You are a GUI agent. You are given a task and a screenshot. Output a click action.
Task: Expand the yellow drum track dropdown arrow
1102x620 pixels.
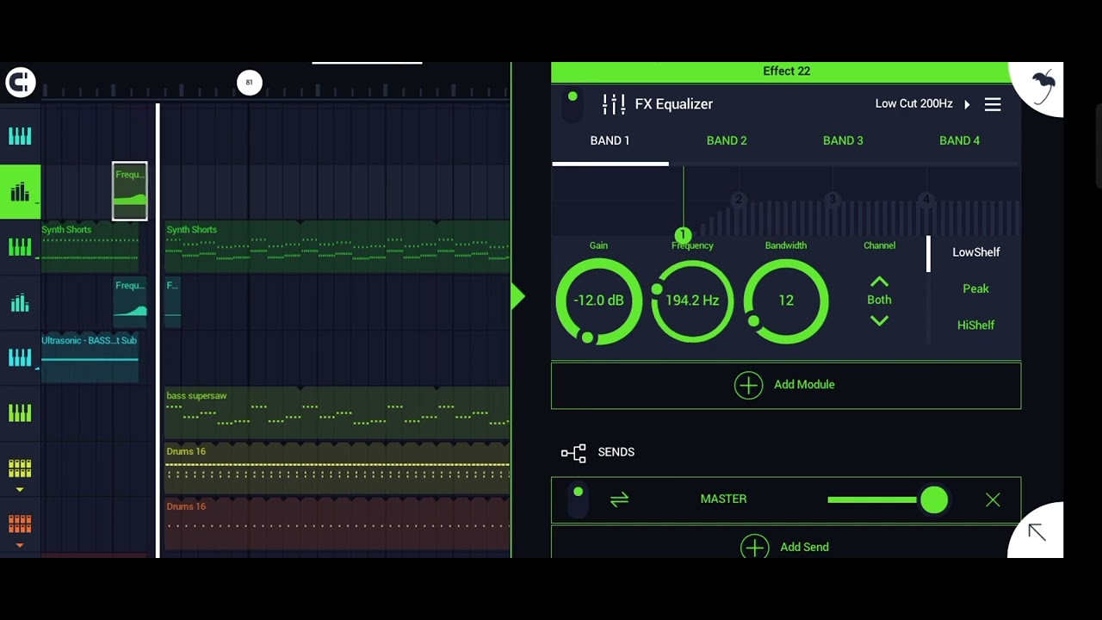[20, 489]
